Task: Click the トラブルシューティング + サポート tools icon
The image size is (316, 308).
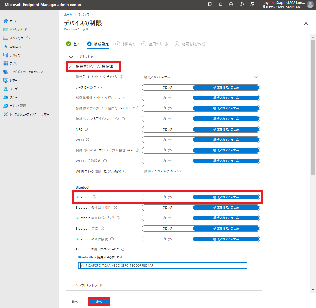Action: point(6,114)
